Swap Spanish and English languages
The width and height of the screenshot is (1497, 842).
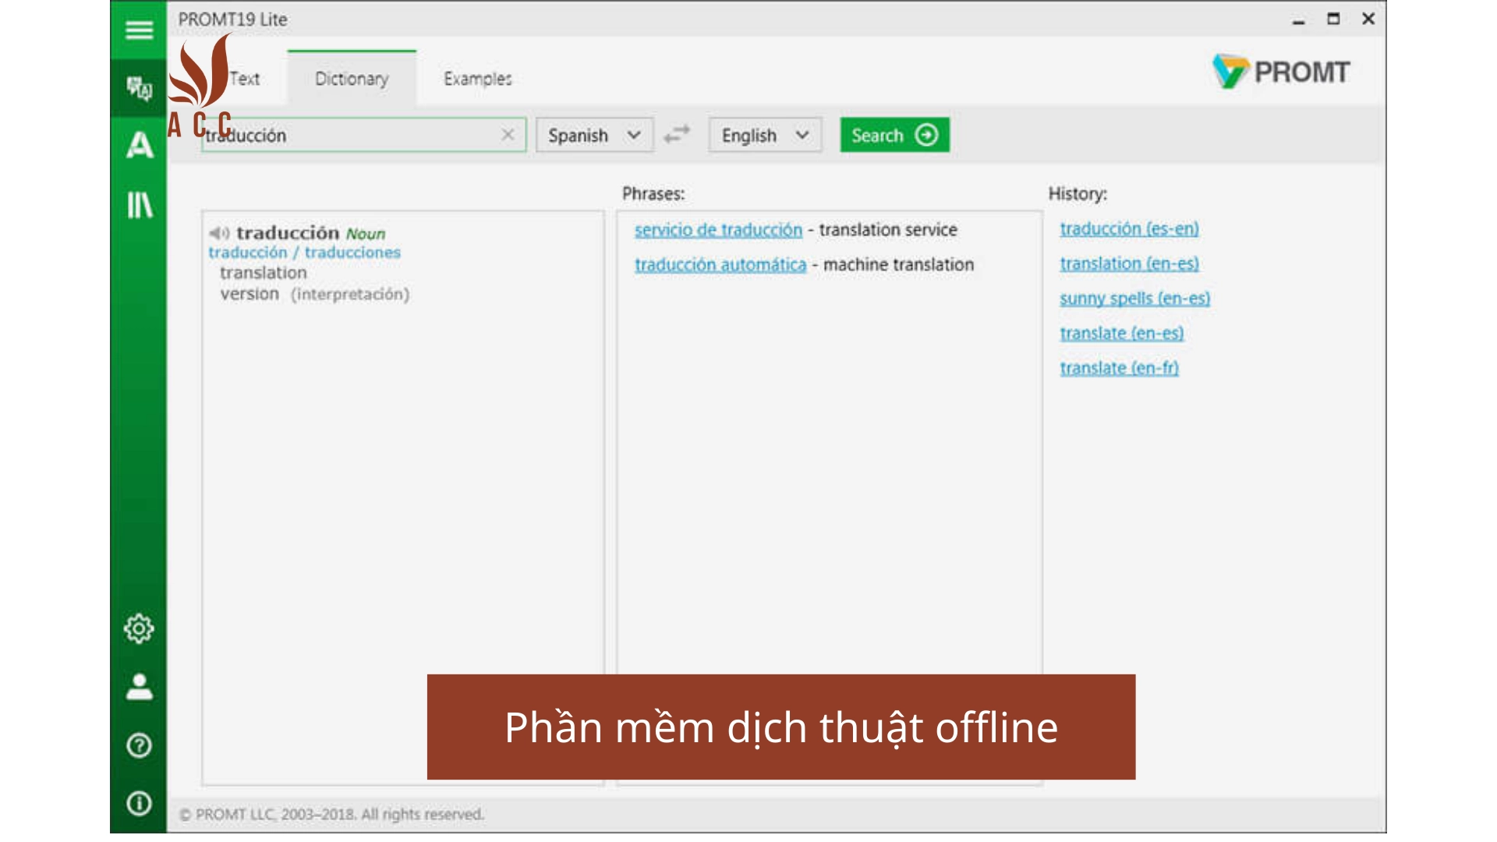click(677, 135)
